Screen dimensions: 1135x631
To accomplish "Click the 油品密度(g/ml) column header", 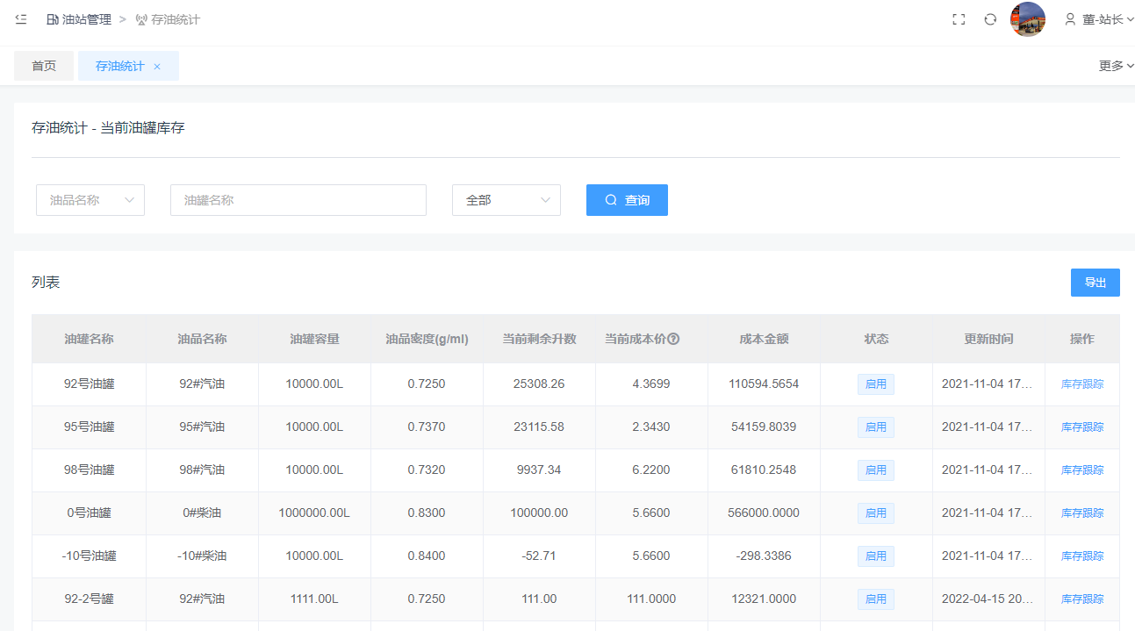I will point(427,339).
